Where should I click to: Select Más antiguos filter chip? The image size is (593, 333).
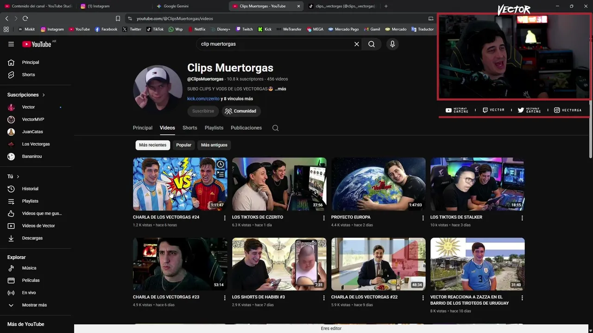coord(214,145)
